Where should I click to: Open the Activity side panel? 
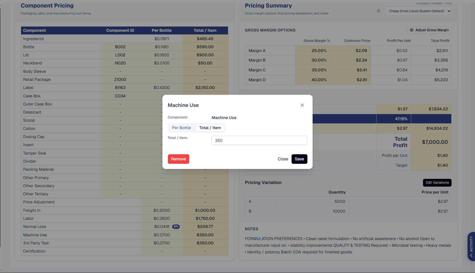(x=471, y=246)
